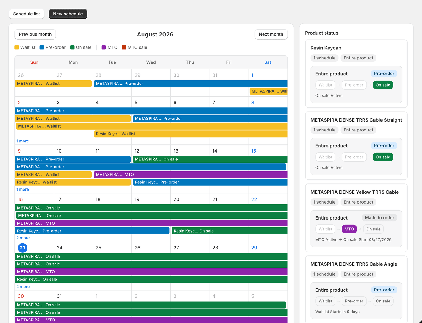
Task: Open Resin Keycap On sale event starting August 20
Action: coord(229,231)
